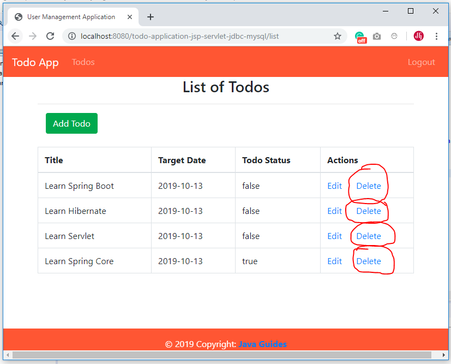The image size is (451, 364).
Task: Click the red profile avatar icon
Action: (x=419, y=36)
